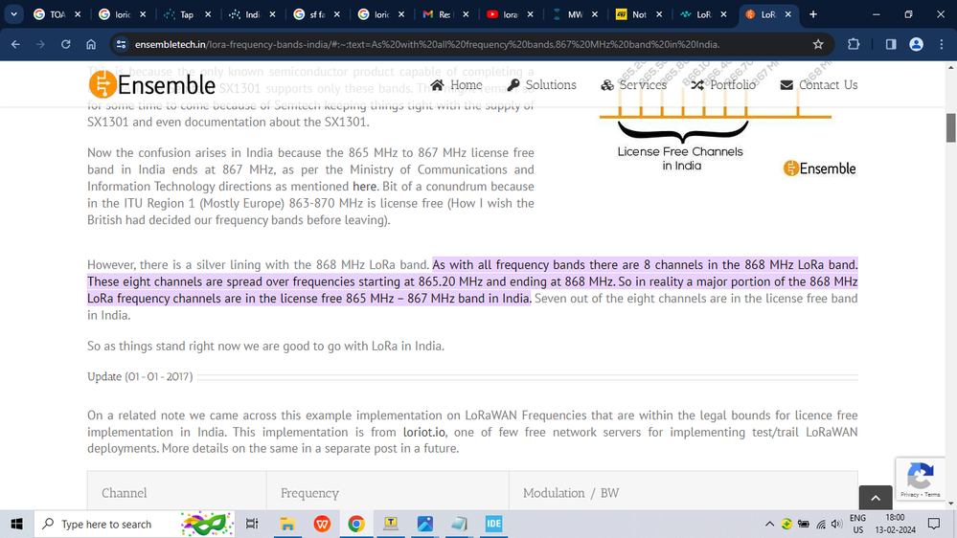Switch the ENG US input language
The height and width of the screenshot is (538, 957).
point(857,524)
